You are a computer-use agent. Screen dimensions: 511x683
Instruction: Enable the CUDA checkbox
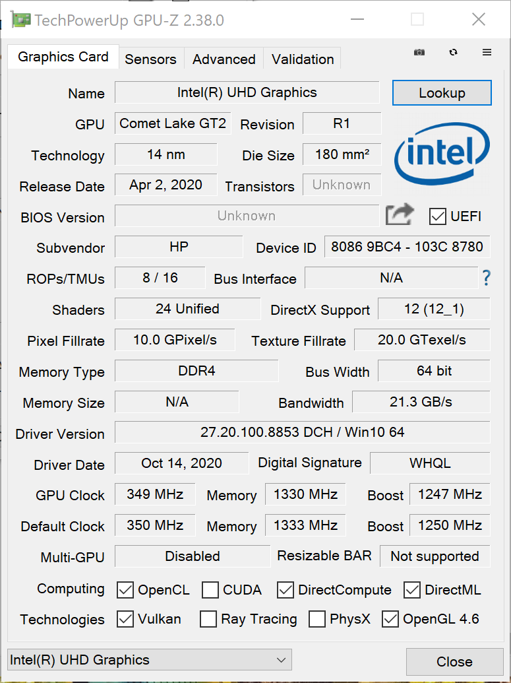click(x=210, y=590)
